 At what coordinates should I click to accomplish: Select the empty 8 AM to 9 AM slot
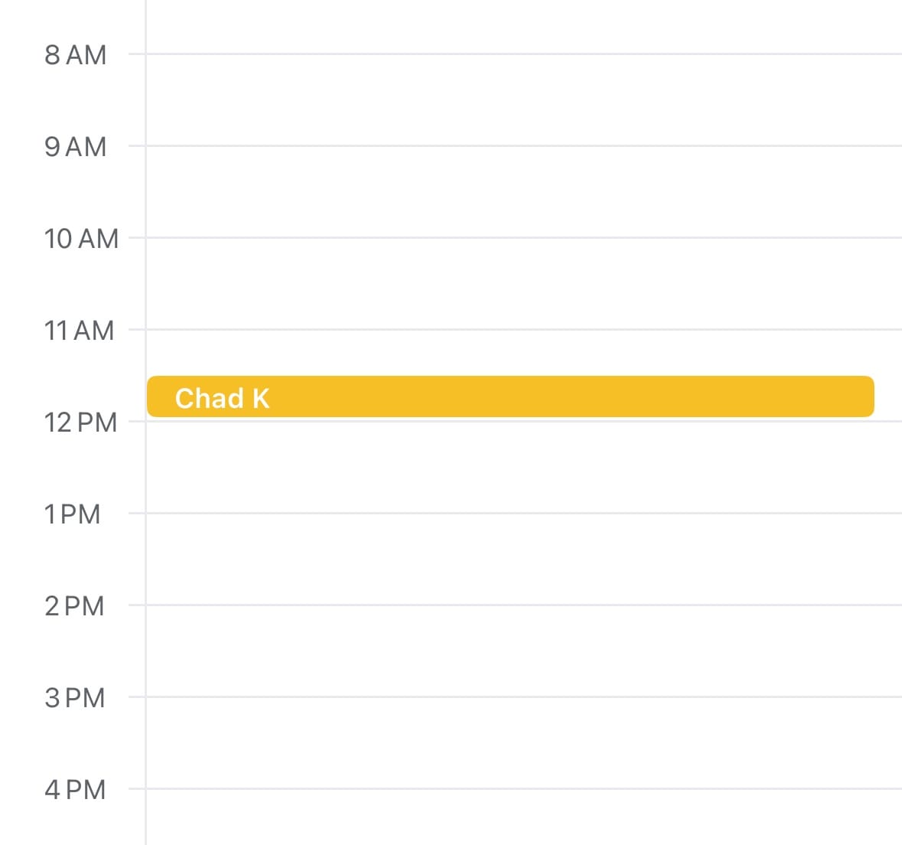click(523, 100)
